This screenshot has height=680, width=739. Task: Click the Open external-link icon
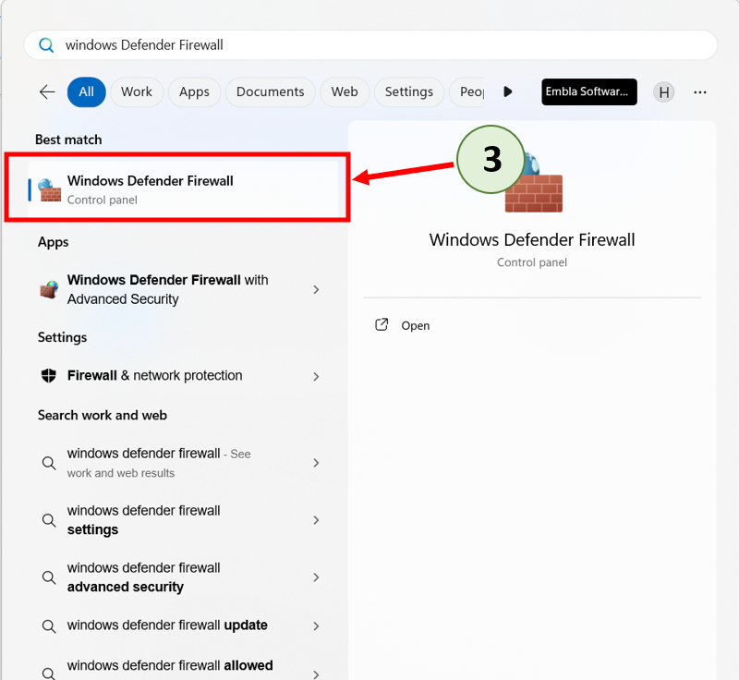(x=382, y=325)
